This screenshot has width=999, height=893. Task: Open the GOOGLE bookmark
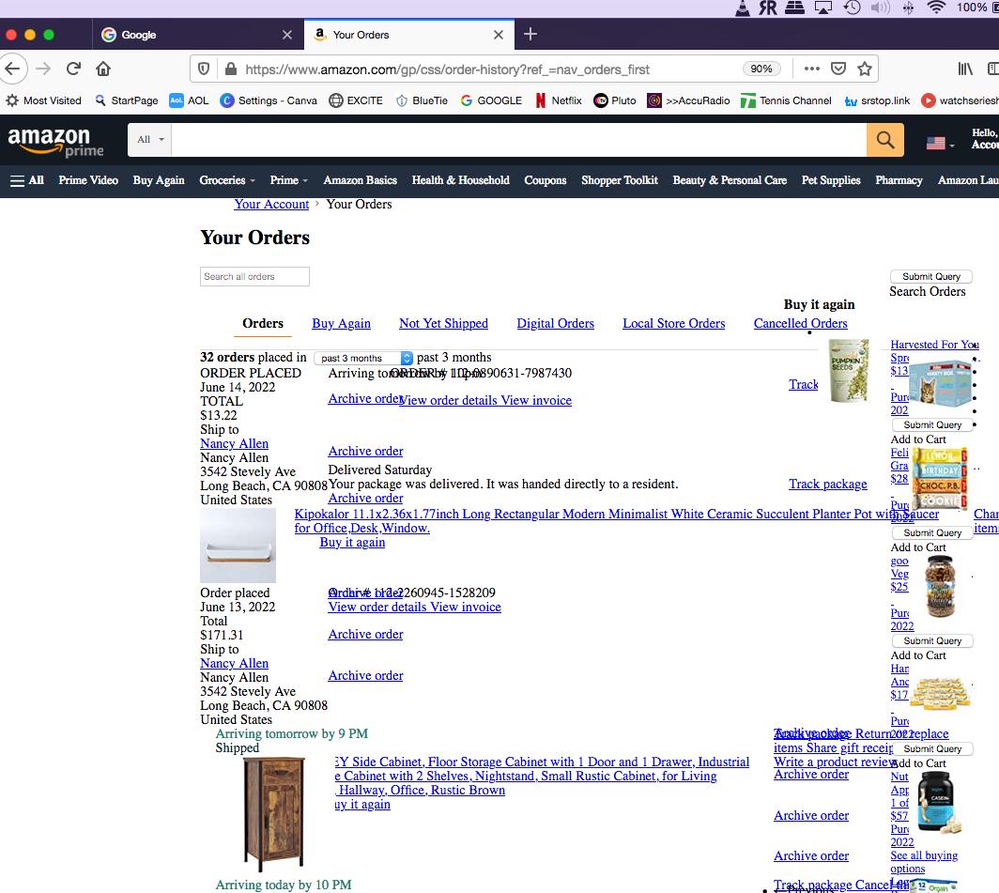click(x=490, y=100)
